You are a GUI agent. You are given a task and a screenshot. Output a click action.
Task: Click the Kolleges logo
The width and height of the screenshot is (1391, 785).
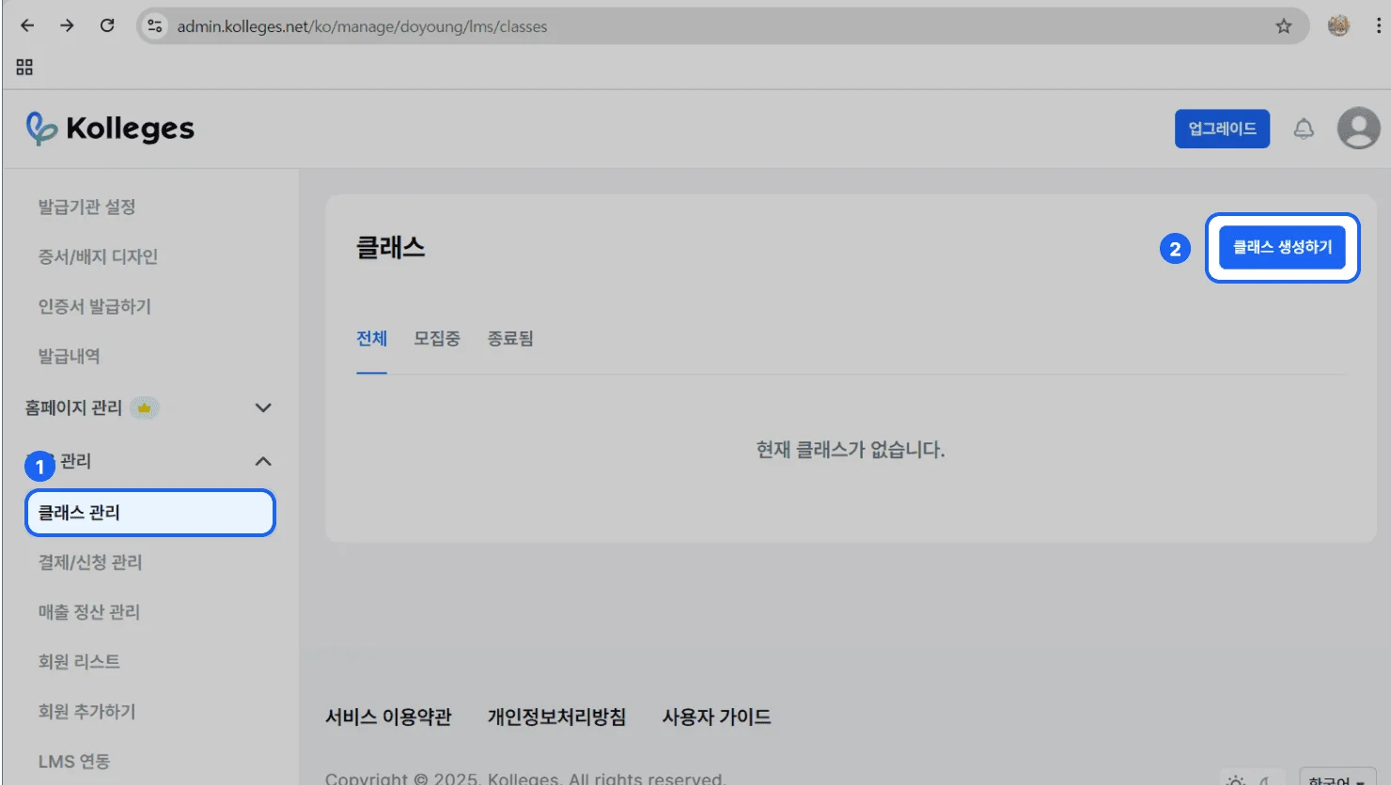coord(110,129)
